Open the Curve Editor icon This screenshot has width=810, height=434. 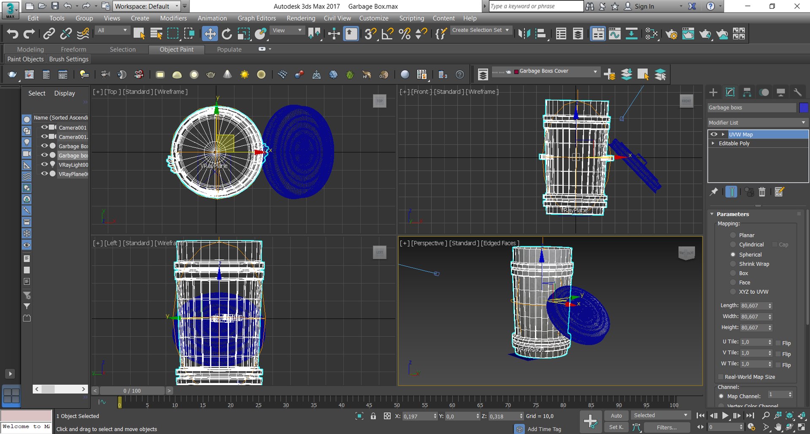(615, 34)
